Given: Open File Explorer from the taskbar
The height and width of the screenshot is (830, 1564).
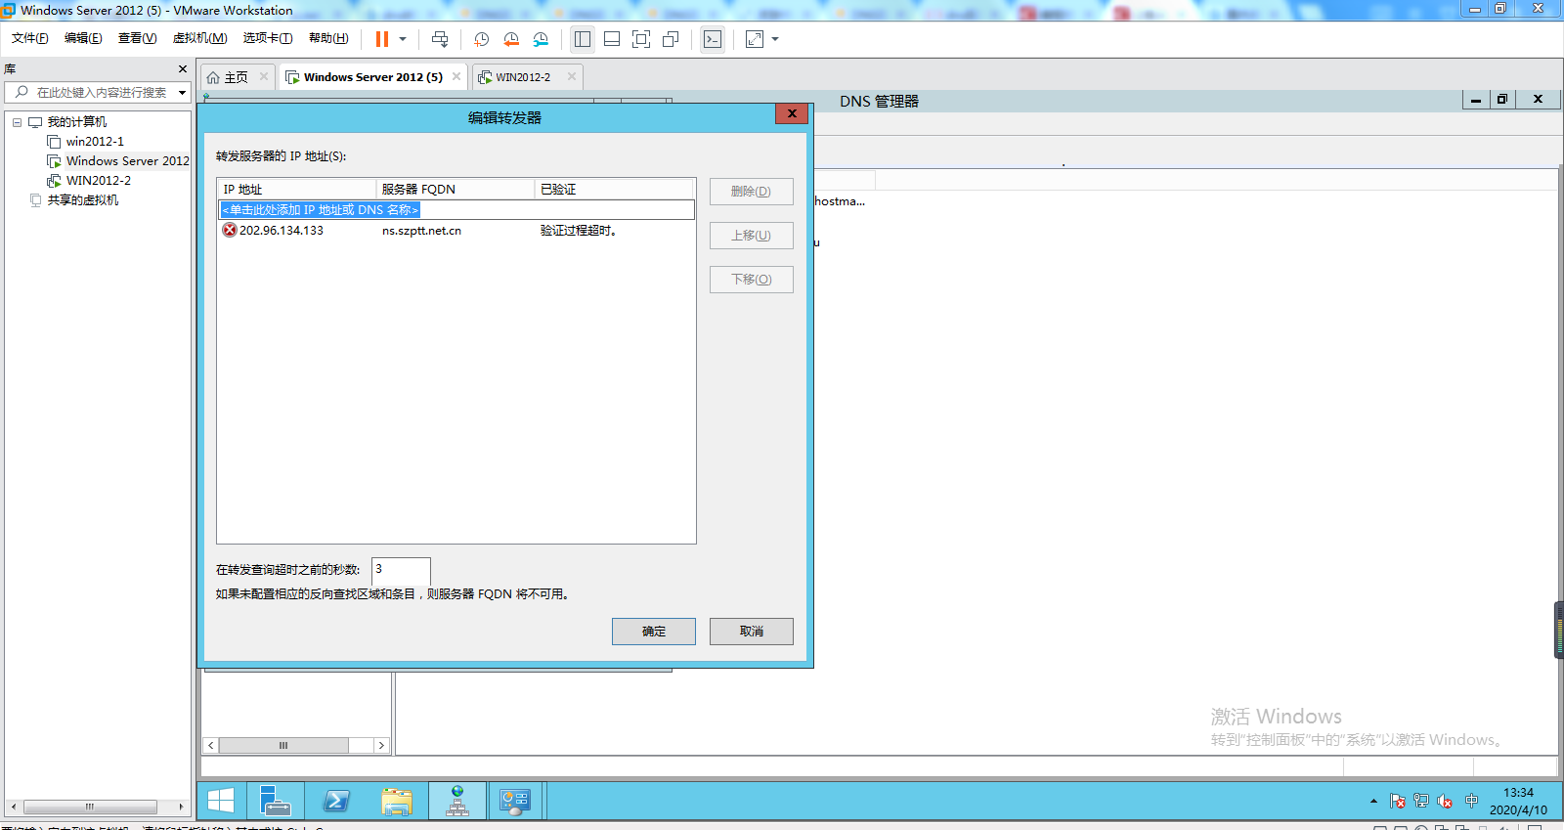Looking at the screenshot, I should click(397, 801).
